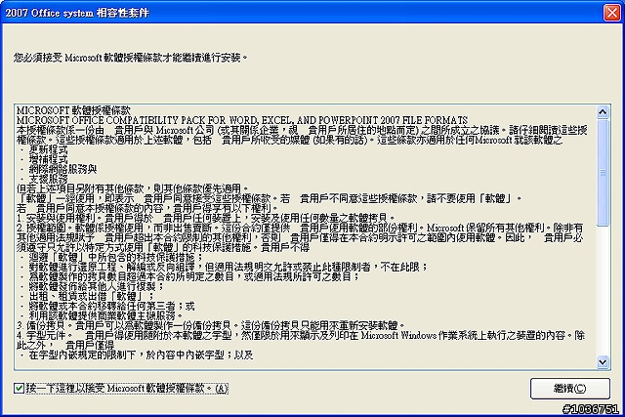Click the 繼續(C) continue button
Image resolution: width=625 pixels, height=417 pixels.
[x=570, y=389]
